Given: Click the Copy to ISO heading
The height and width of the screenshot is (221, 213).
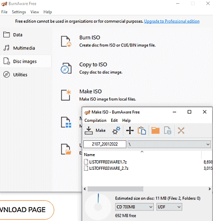Looking at the screenshot, I should pos(93,64).
